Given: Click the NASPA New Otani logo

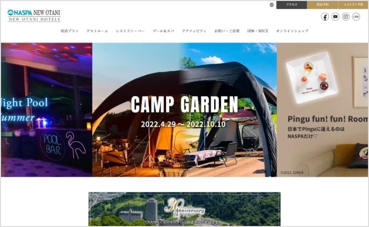Looking at the screenshot, I should tap(34, 15).
